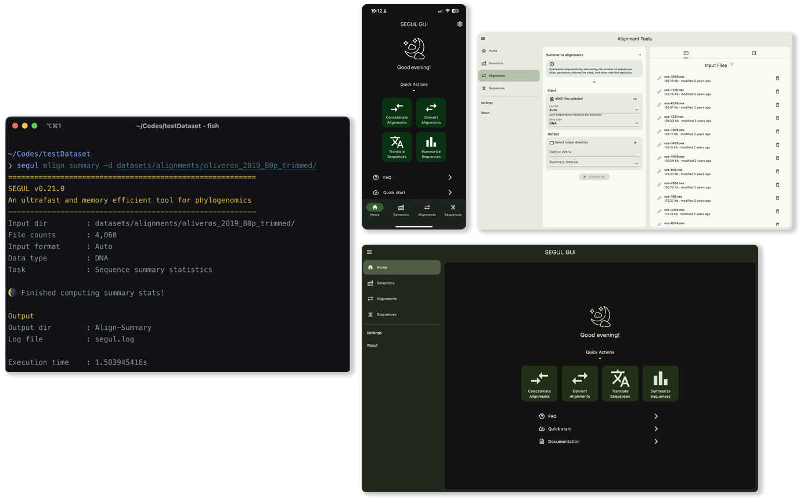Tap Summarize Sequences tile in mobile app

431,147
